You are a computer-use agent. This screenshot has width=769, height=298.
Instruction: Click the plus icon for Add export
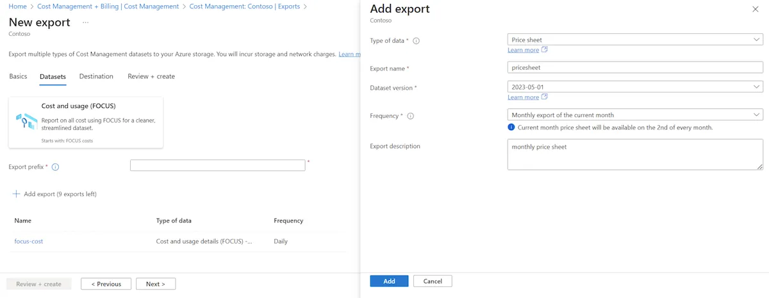(17, 194)
